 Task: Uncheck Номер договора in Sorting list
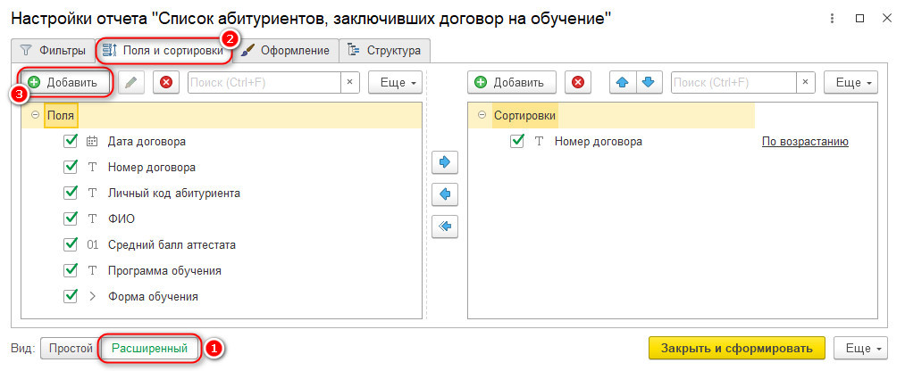(517, 141)
